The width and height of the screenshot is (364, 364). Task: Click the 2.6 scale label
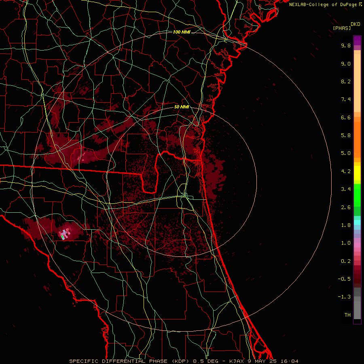[x=346, y=207]
